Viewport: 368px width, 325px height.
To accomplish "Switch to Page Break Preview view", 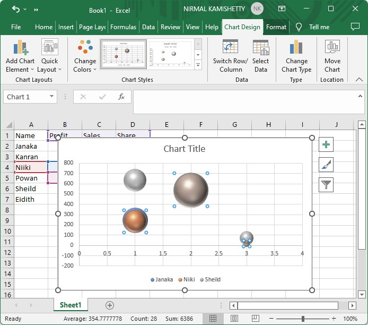I will point(257,319).
